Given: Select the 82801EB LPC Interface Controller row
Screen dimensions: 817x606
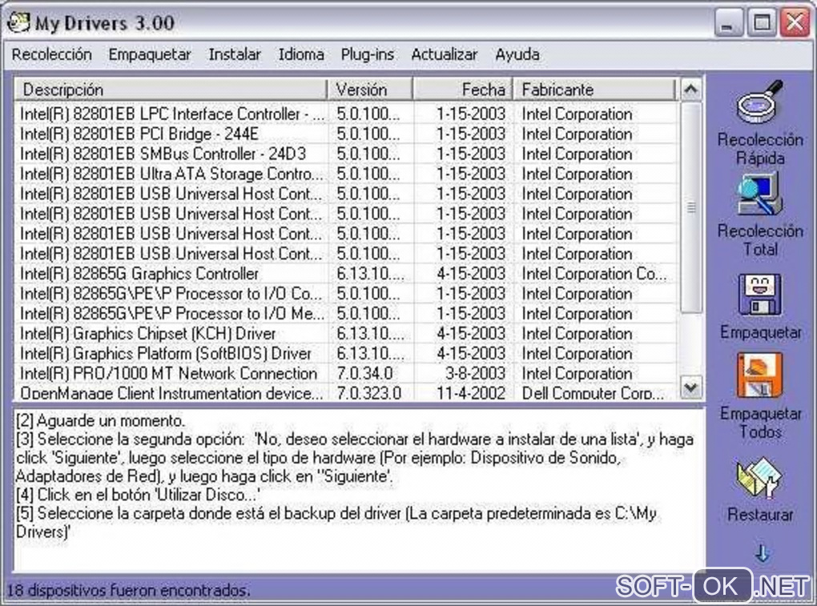Looking at the screenshot, I should coord(347,114).
